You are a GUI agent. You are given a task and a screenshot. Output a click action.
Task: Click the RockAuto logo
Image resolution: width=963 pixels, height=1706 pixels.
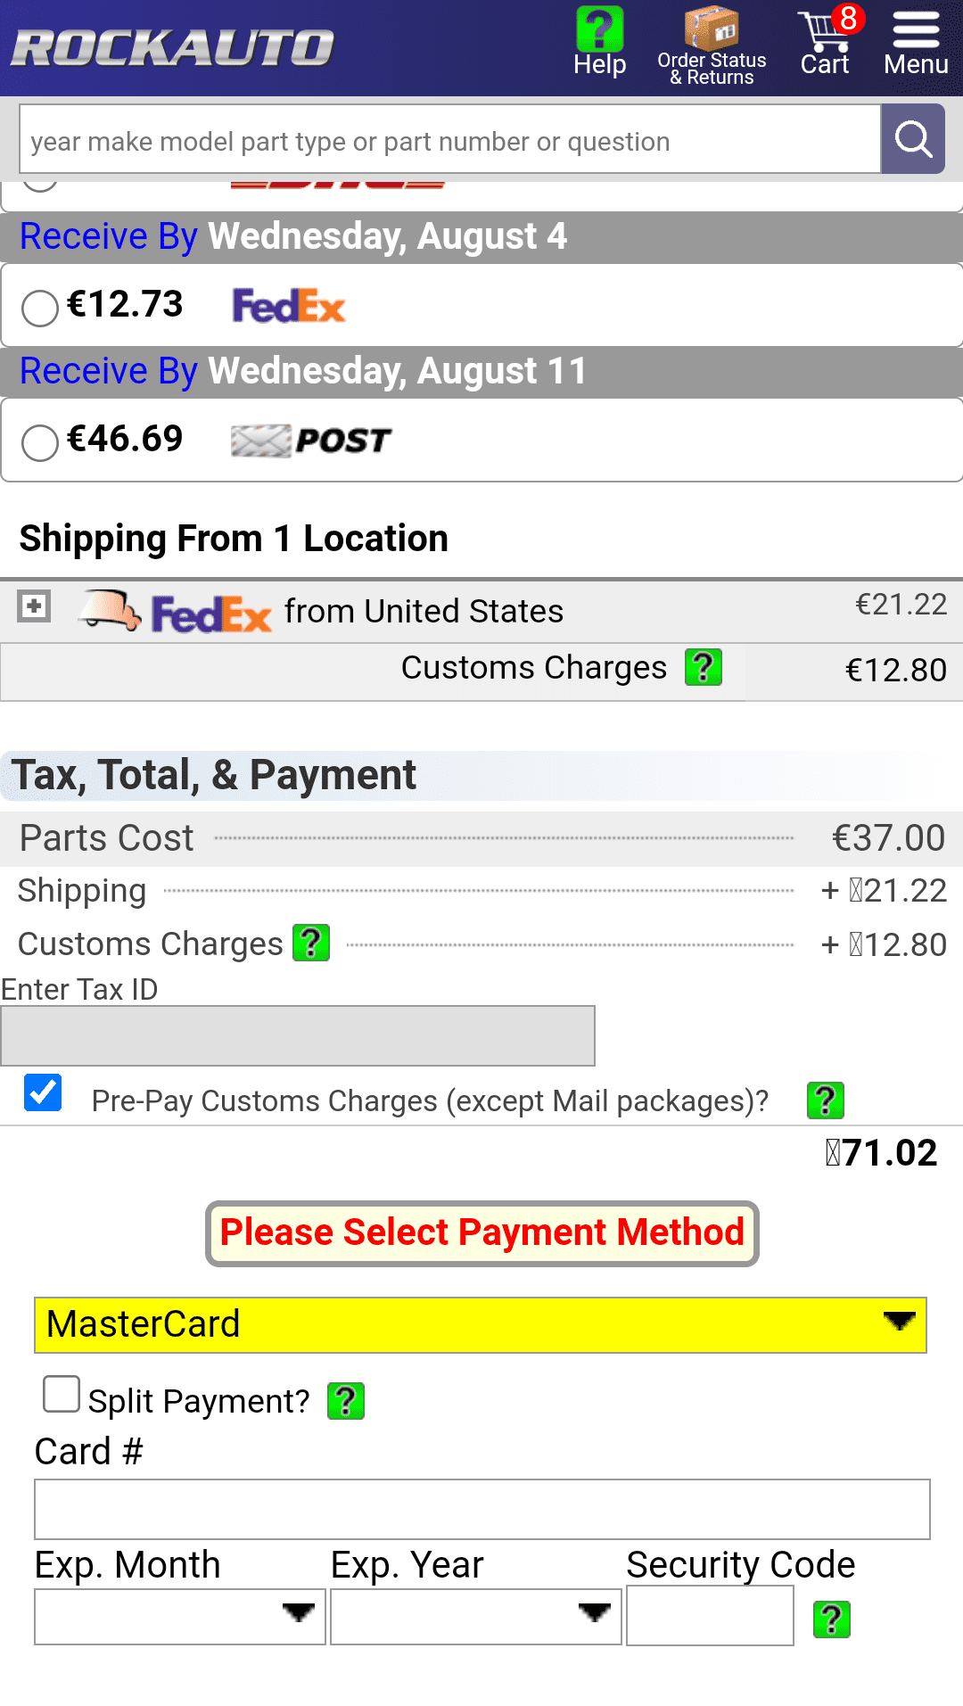pyautogui.click(x=174, y=48)
